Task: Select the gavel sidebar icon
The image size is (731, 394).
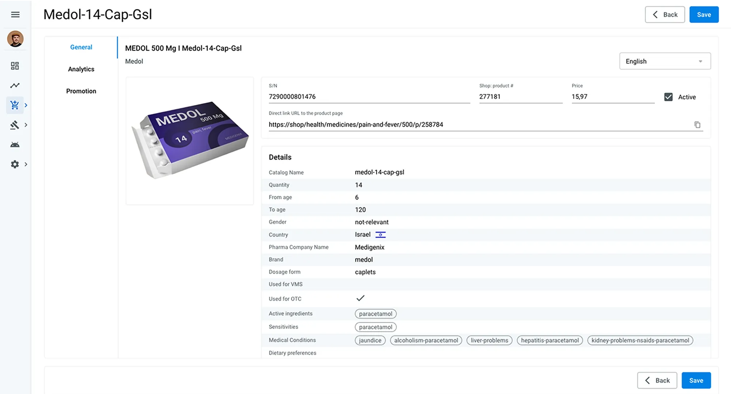Action: 15,125
